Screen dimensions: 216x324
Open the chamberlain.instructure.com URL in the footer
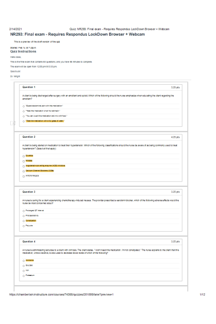[62, 294]
